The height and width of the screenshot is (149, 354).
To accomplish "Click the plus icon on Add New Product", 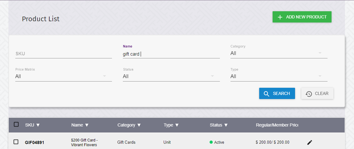I will click(x=280, y=17).
